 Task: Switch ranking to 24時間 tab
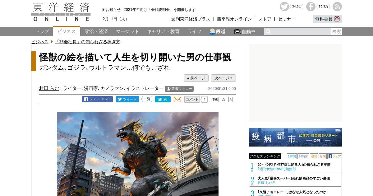click(x=303, y=156)
